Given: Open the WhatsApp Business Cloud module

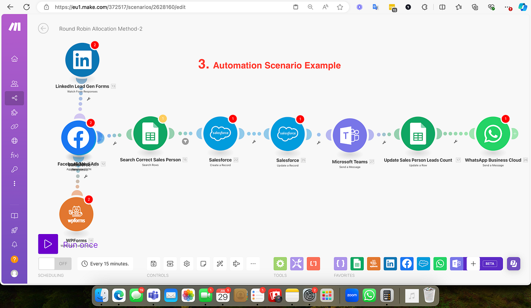Looking at the screenshot, I should point(493,133).
